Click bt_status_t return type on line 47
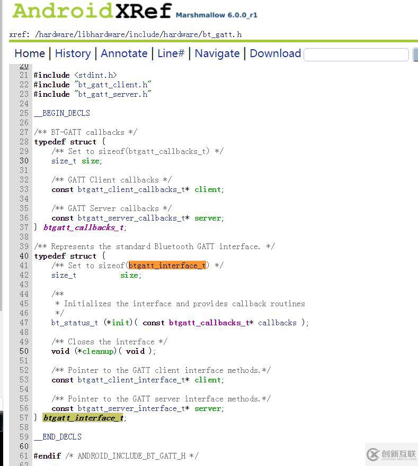The width and height of the screenshot is (418, 466). 75,323
